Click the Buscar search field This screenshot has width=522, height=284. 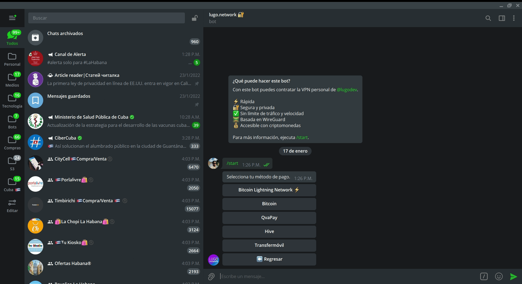tap(106, 18)
